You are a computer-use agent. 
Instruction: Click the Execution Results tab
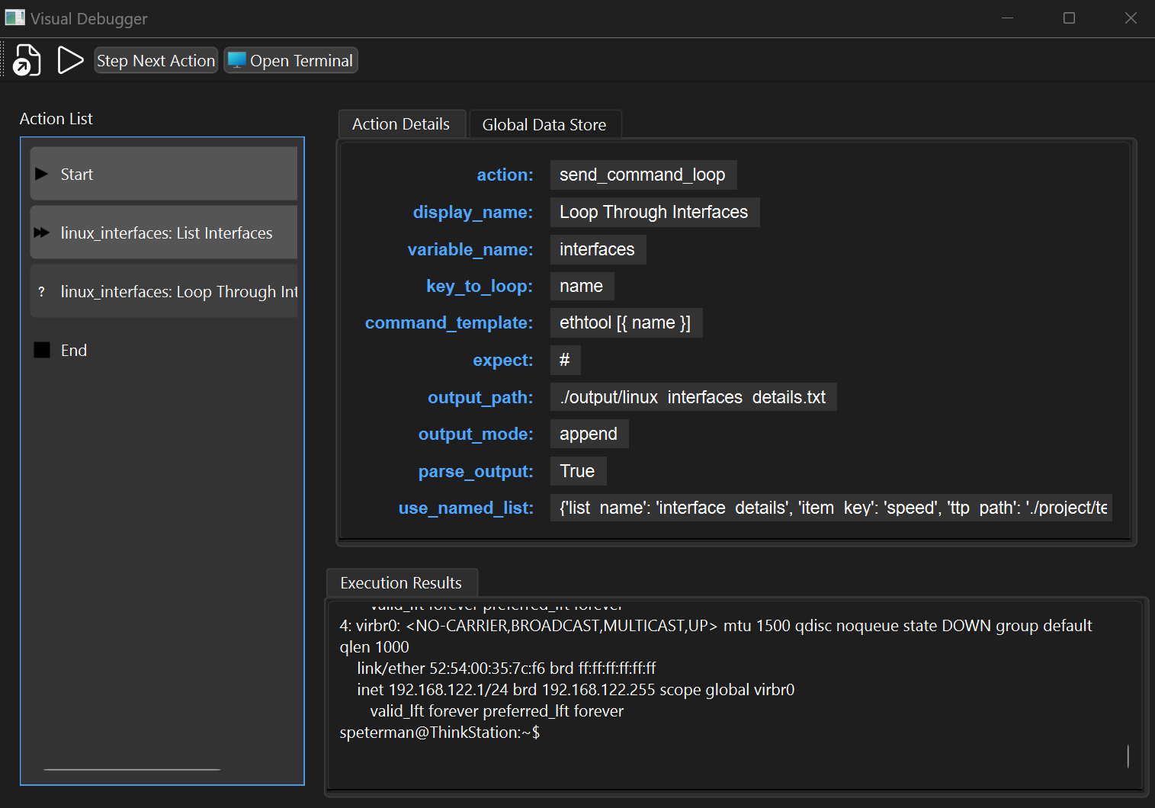click(401, 582)
